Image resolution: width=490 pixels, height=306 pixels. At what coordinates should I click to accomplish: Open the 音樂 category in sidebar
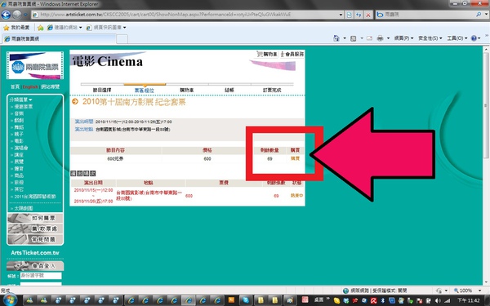(x=19, y=113)
